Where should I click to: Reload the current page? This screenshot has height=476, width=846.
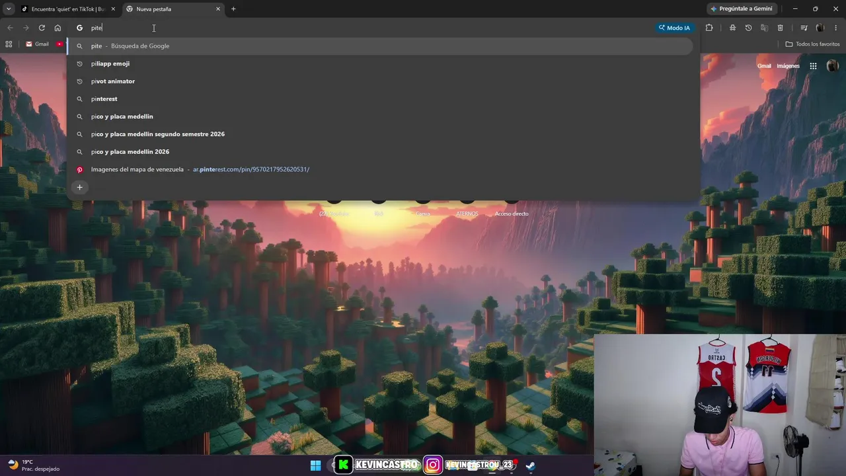pos(42,28)
